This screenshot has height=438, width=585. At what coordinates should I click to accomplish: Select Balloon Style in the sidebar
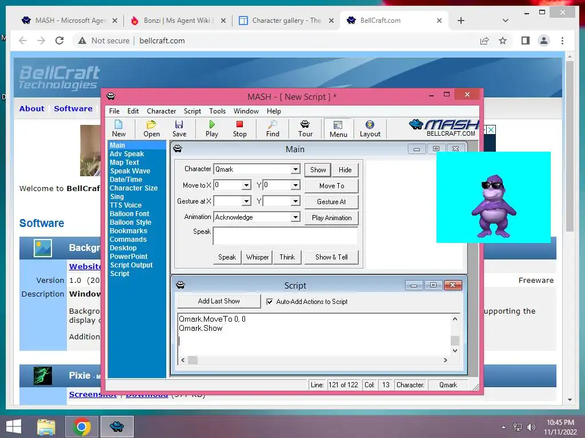[x=130, y=222]
